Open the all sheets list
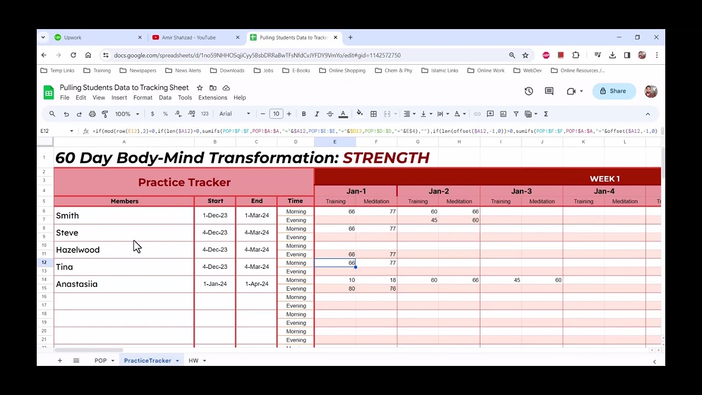 point(76,360)
